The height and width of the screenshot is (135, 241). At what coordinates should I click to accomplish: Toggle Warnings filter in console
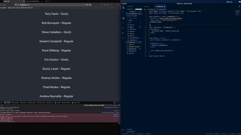coord(91,105)
